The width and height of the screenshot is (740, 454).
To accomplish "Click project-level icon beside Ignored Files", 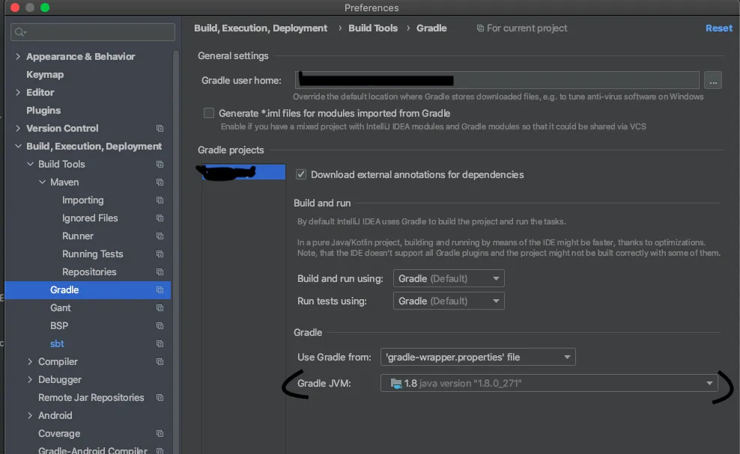I will (x=160, y=218).
